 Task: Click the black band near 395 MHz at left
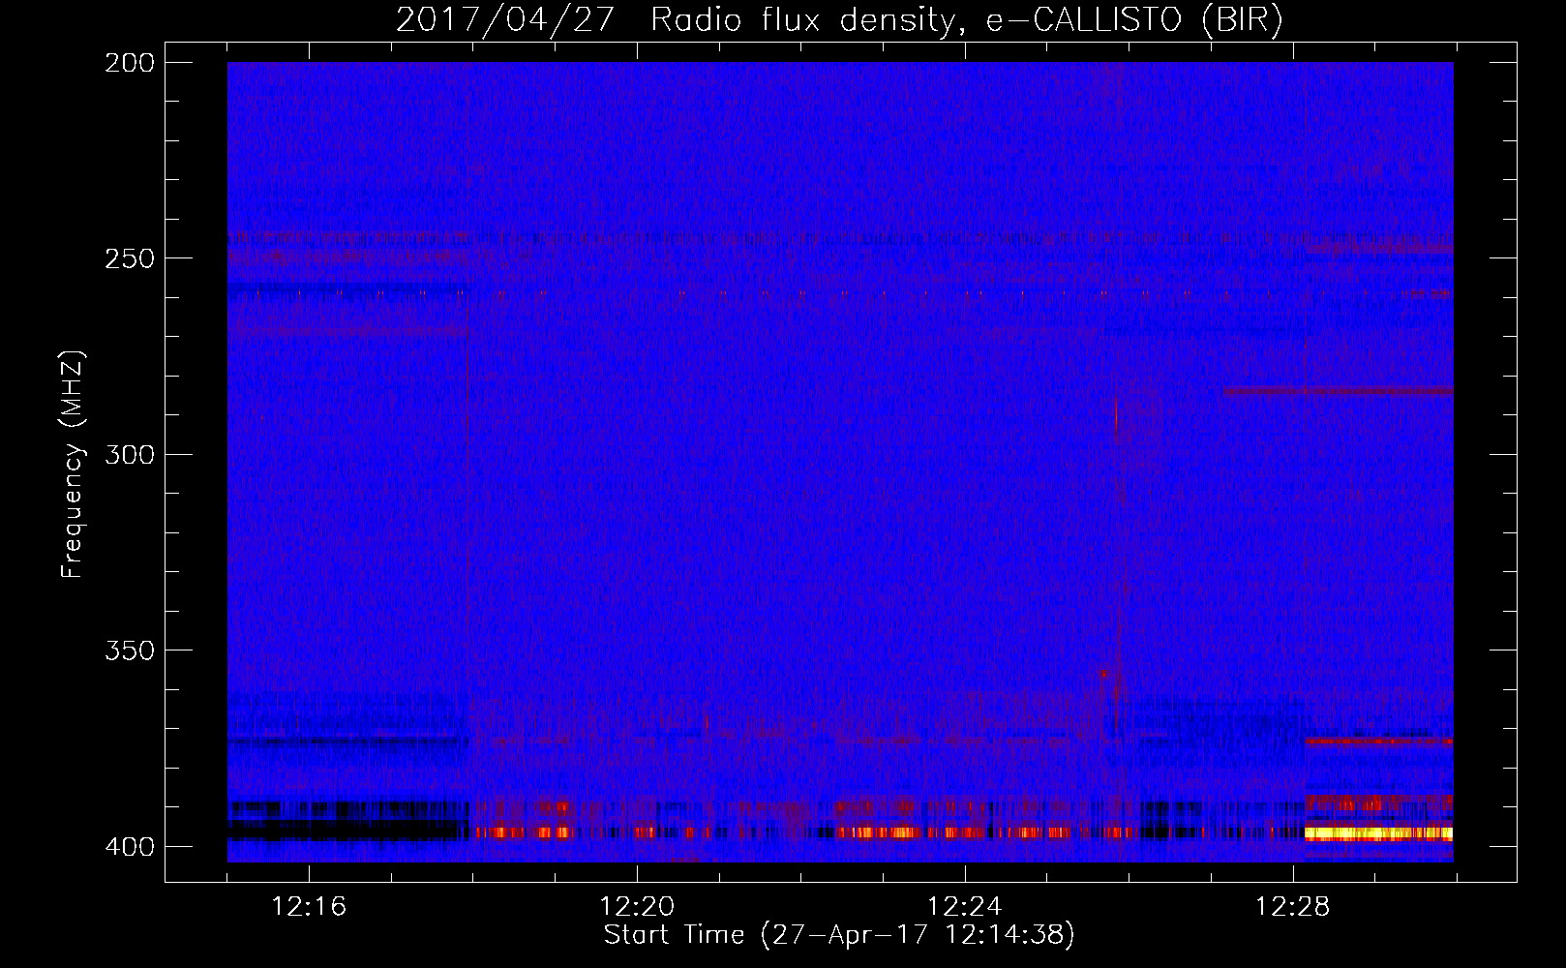tap(348, 830)
